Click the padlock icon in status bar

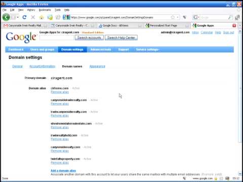click(216, 178)
